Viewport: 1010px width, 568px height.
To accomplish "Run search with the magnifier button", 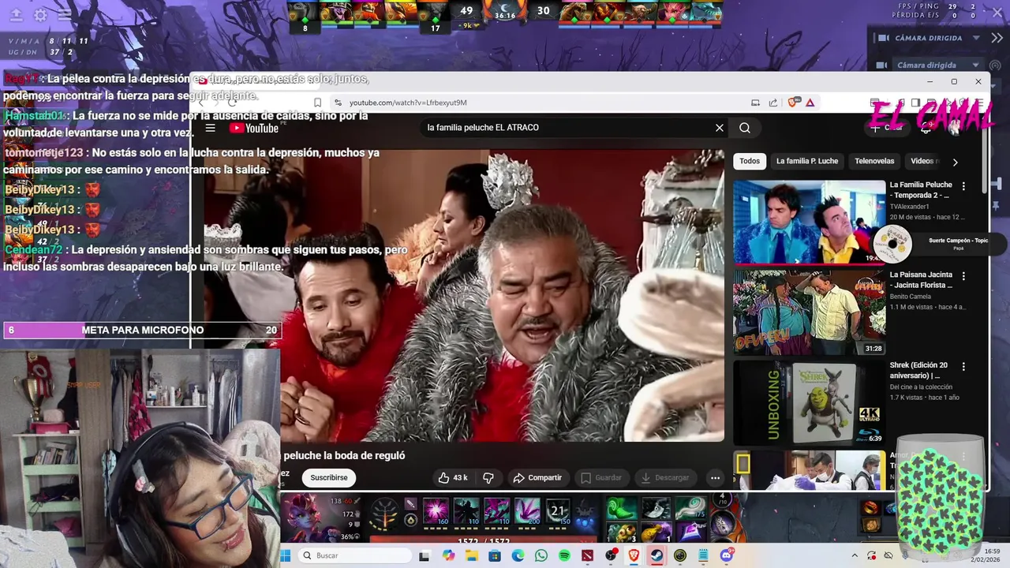I will [744, 128].
